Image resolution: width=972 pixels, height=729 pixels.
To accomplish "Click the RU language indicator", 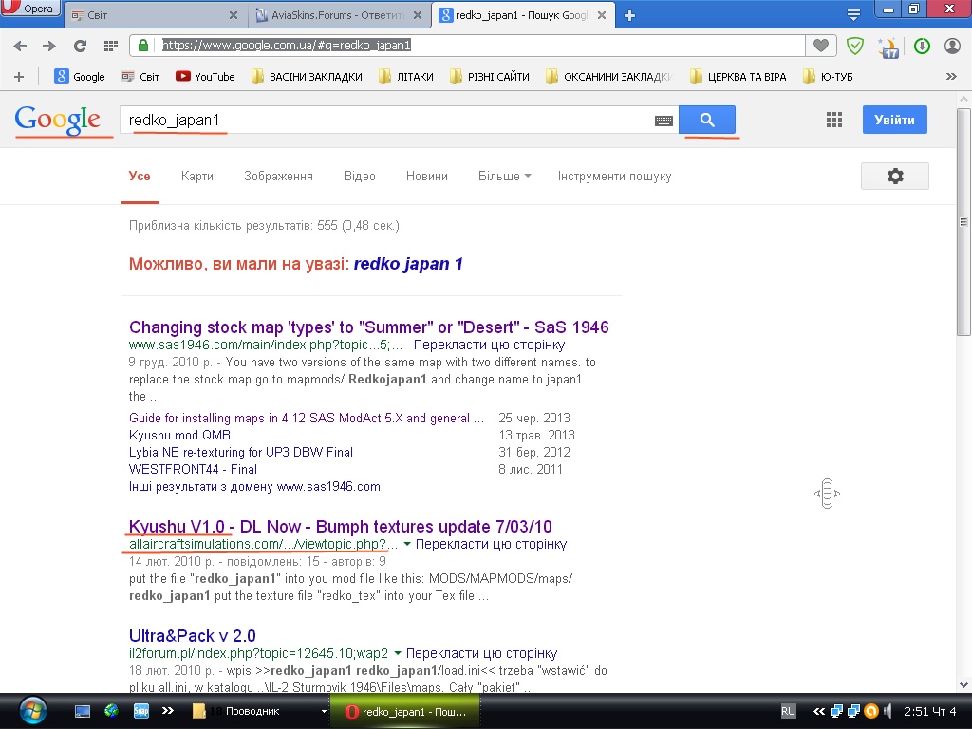I will 788,711.
